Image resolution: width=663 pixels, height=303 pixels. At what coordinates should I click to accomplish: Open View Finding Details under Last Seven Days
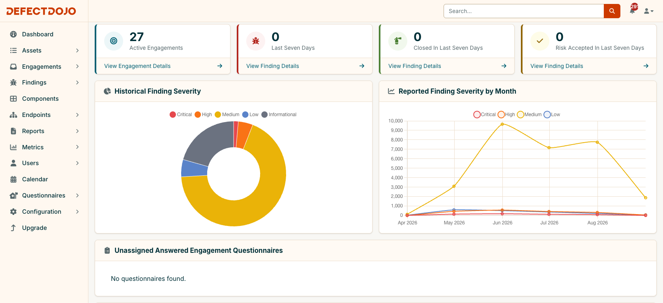tap(273, 66)
